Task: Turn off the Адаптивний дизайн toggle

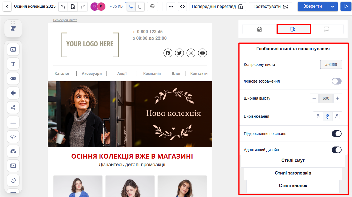Action: pos(337,150)
